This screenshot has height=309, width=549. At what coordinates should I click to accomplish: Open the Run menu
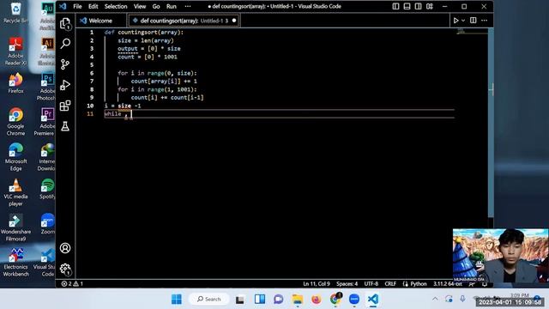(172, 6)
